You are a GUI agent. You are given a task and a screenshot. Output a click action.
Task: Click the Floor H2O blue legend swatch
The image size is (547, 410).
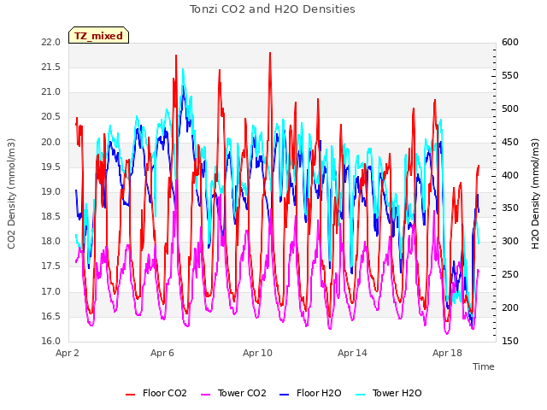point(285,395)
